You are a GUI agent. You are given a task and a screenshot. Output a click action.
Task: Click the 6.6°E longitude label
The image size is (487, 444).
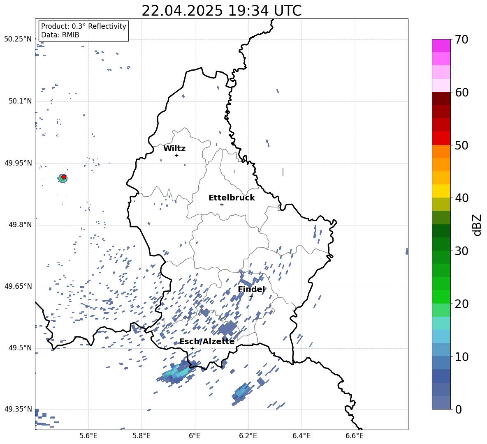[x=355, y=436]
